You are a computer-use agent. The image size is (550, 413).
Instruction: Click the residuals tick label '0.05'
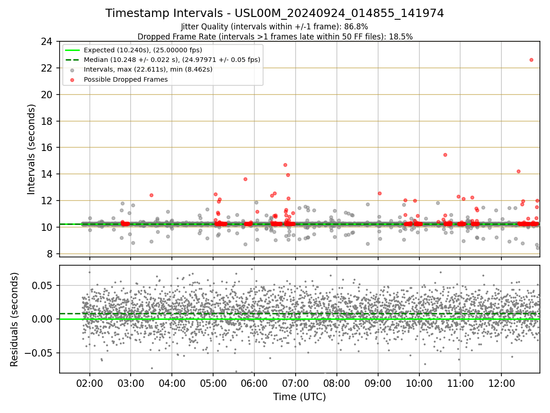[43, 285]
